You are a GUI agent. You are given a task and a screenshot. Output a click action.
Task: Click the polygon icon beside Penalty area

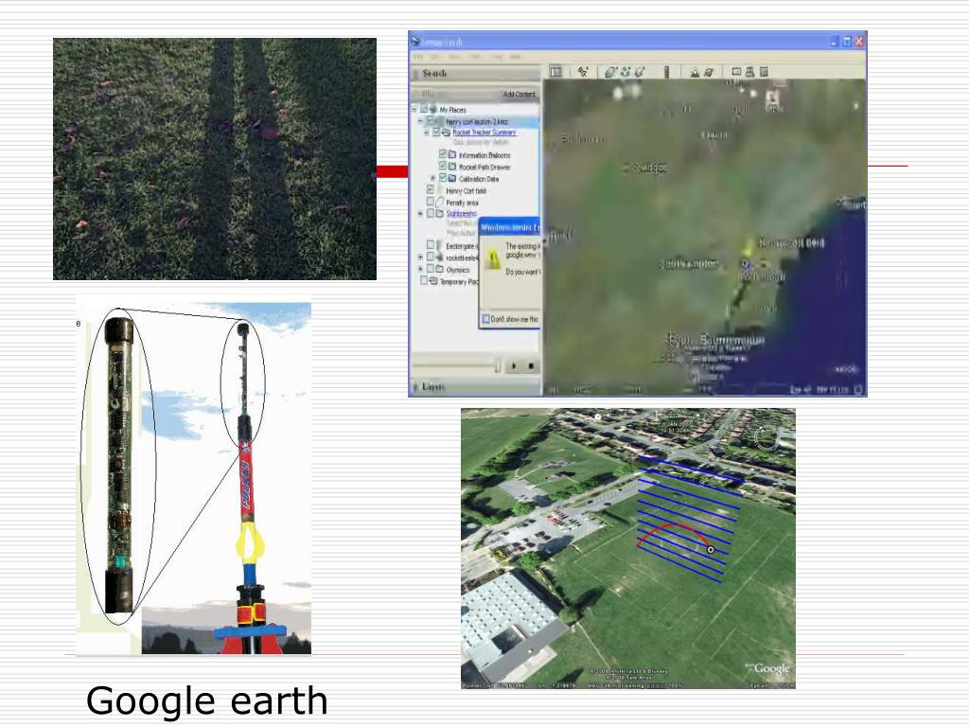click(439, 202)
